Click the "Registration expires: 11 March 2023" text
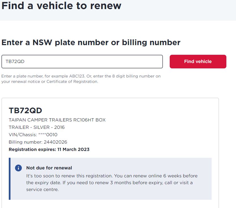The height and width of the screenshot is (208, 236). (49, 150)
